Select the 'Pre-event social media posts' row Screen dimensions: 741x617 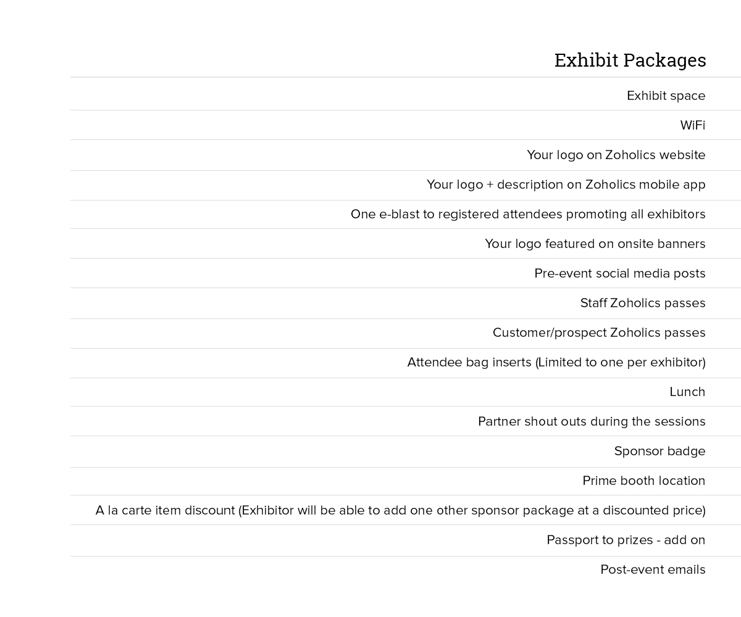(x=619, y=273)
